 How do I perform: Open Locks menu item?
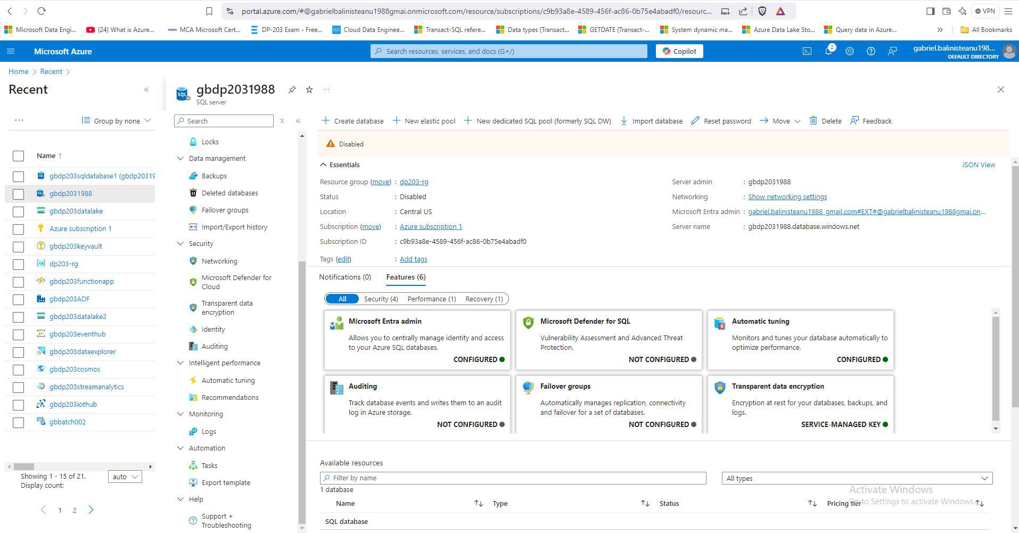coord(210,142)
